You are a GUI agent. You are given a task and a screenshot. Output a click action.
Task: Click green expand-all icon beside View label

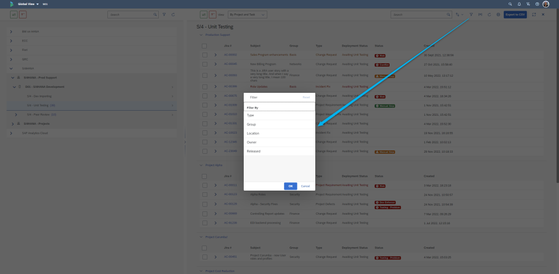tap(203, 15)
